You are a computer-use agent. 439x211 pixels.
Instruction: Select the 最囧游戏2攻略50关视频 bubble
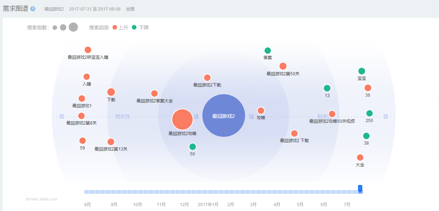coord(332,114)
